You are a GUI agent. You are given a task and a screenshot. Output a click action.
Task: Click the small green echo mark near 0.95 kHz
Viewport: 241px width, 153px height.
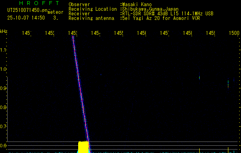199,78
